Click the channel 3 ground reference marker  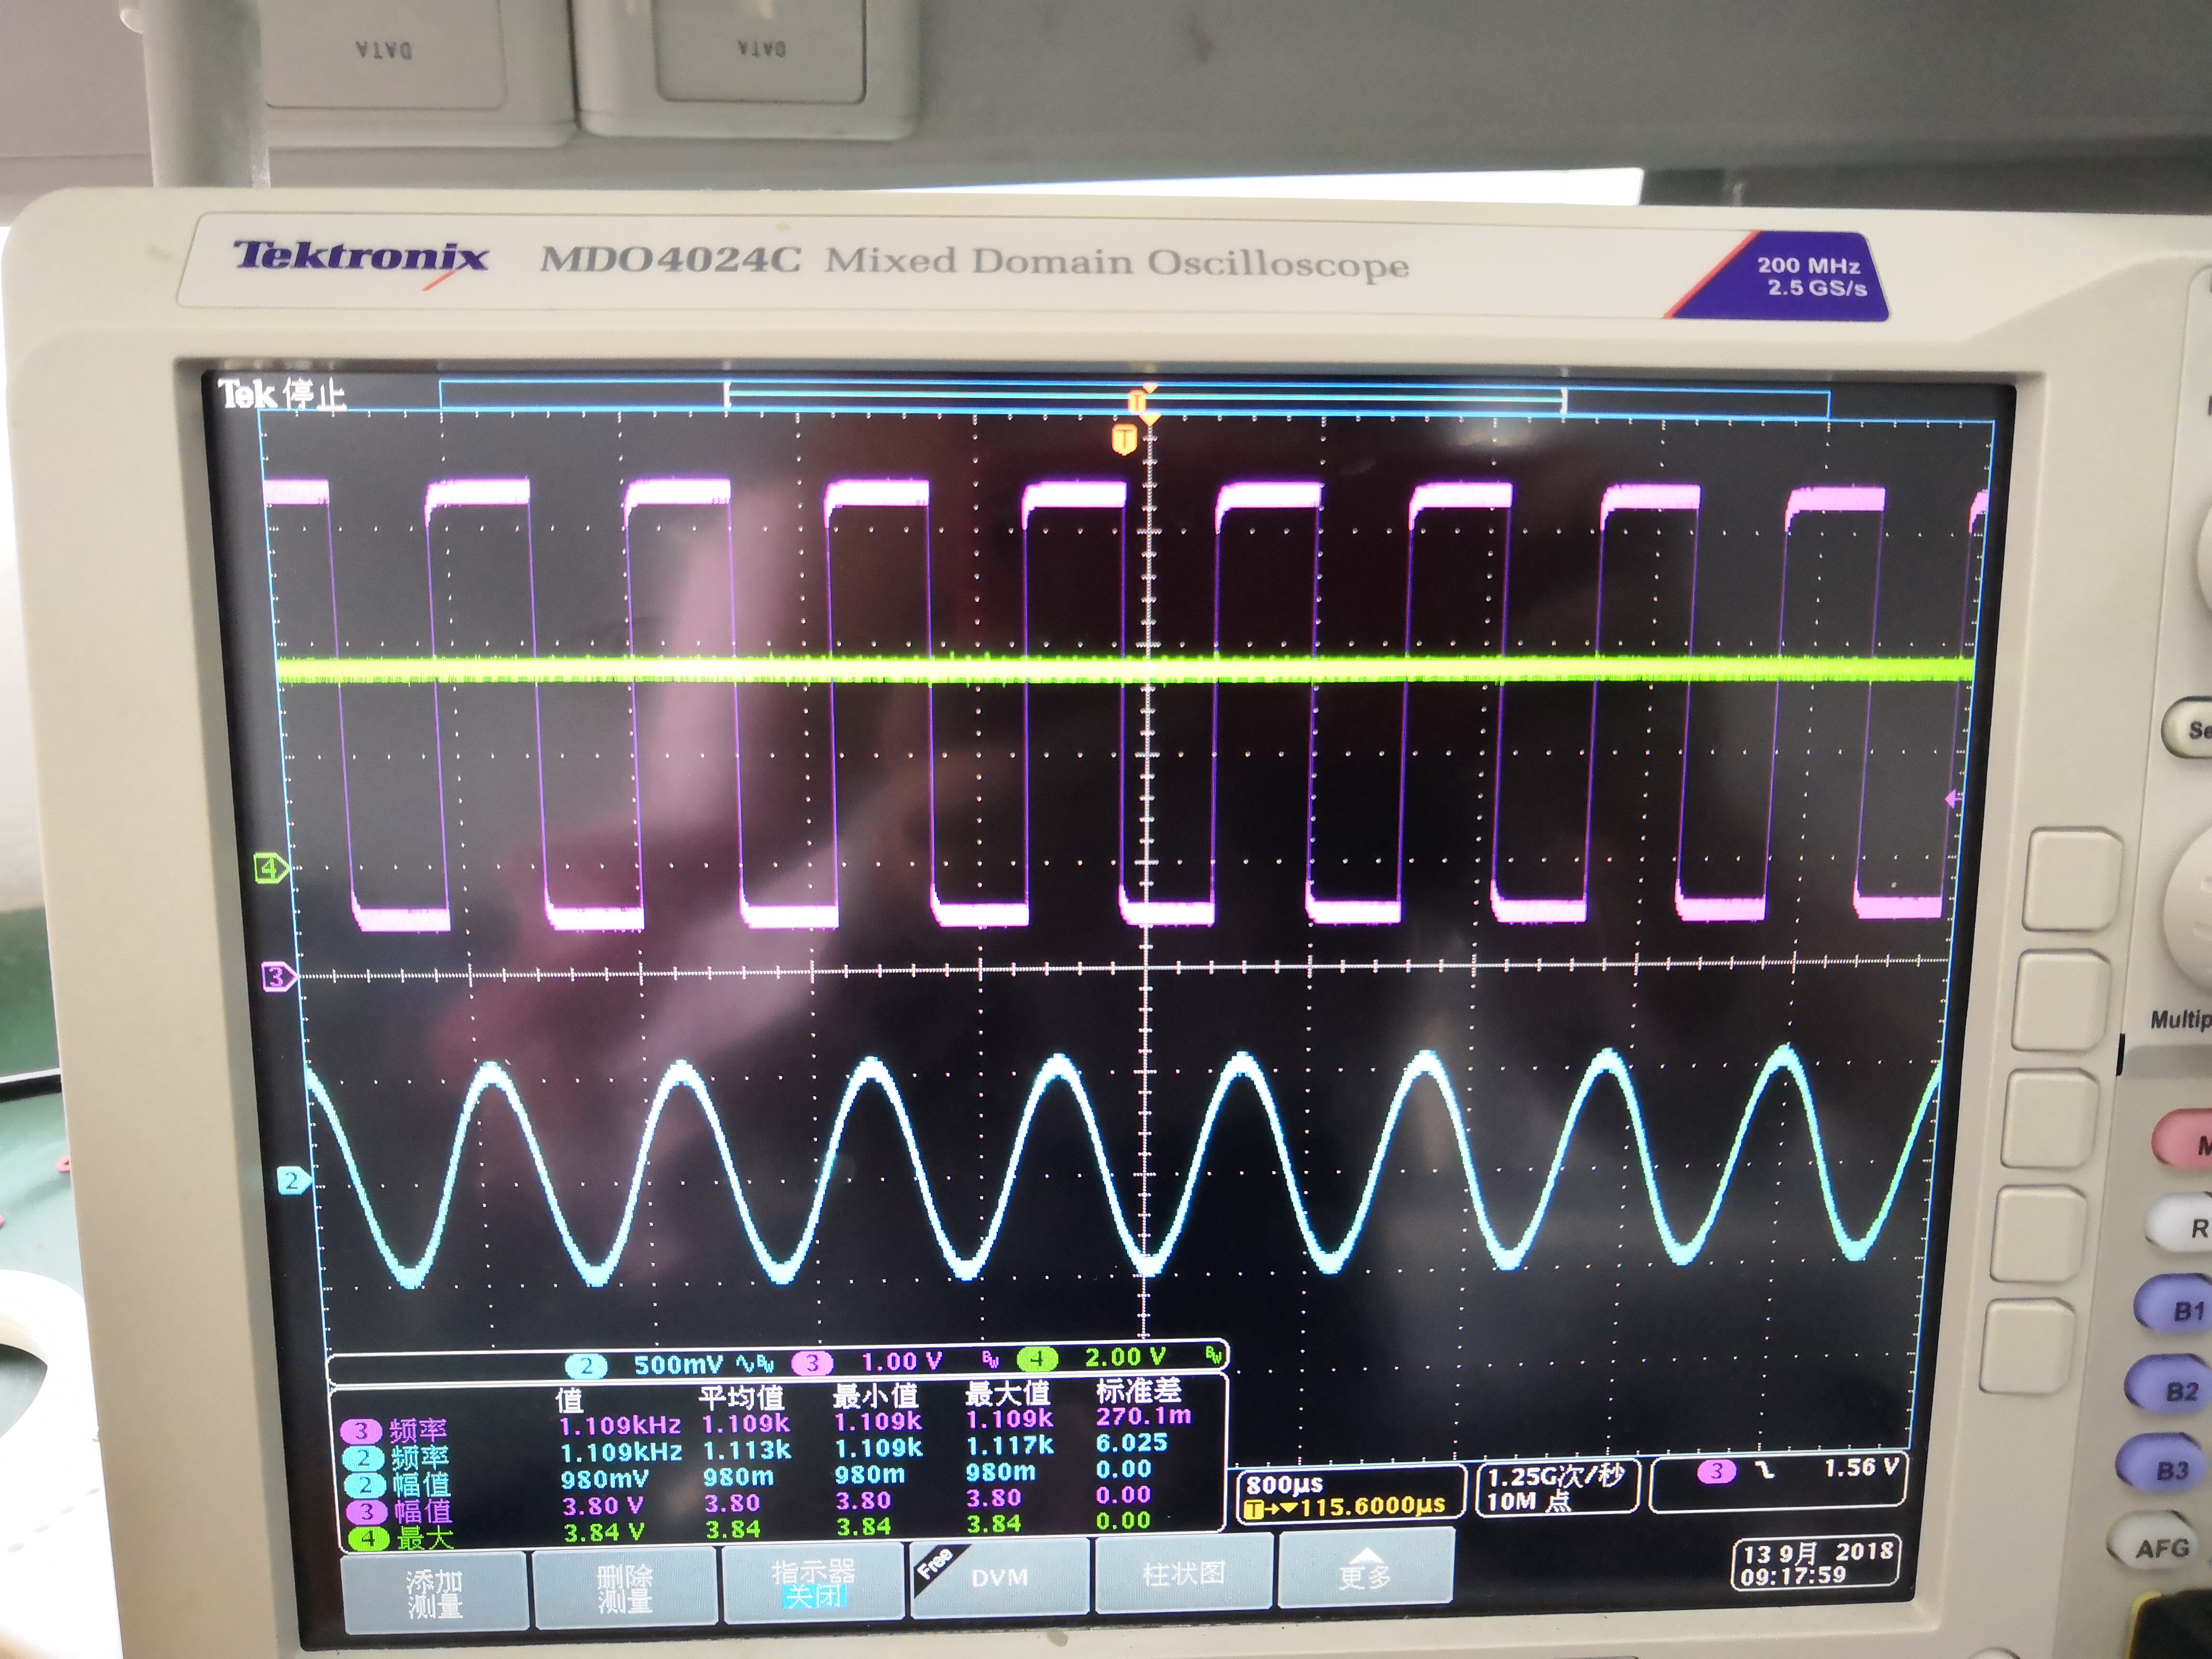(x=278, y=977)
